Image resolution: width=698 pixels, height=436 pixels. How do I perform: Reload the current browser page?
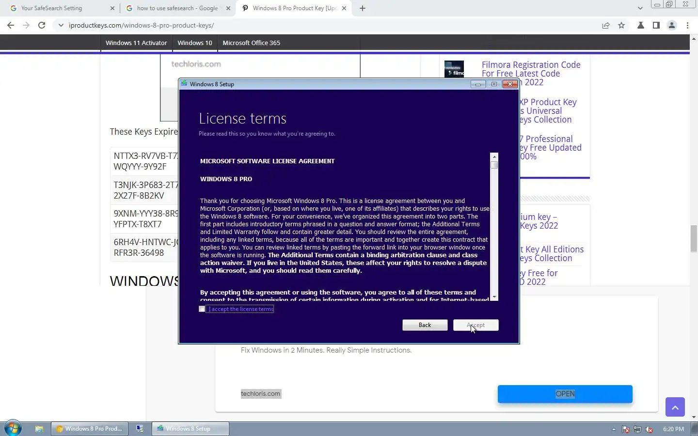point(42,25)
